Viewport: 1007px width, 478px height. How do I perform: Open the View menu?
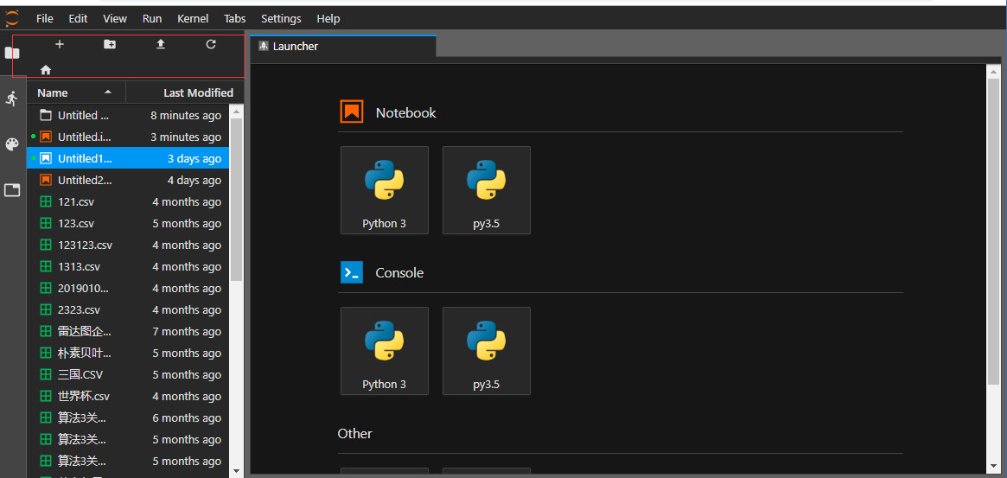tap(115, 19)
